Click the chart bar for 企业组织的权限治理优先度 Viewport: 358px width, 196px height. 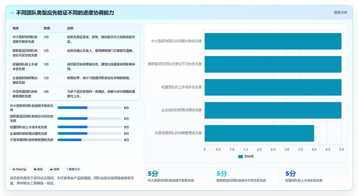(x=273, y=110)
